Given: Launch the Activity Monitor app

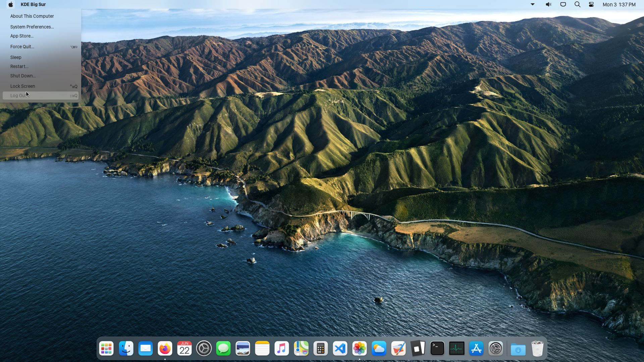Looking at the screenshot, I should pyautogui.click(x=456, y=348).
